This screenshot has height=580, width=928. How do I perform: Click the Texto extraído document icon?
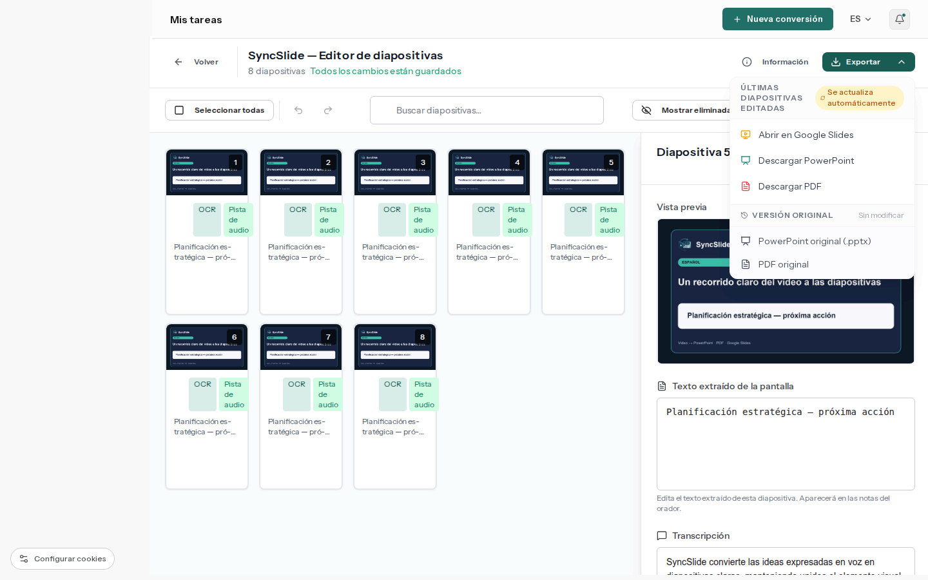[x=662, y=386]
